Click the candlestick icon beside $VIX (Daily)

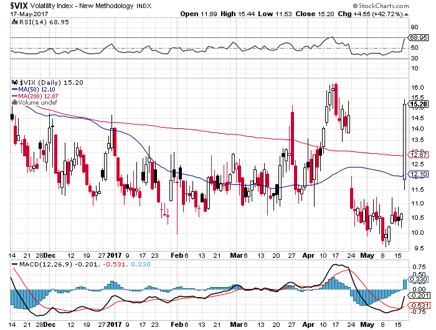[14, 82]
